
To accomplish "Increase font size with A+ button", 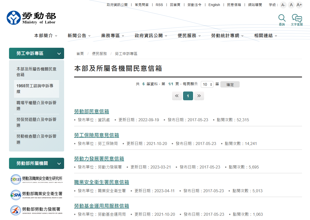I will click(x=299, y=5).
